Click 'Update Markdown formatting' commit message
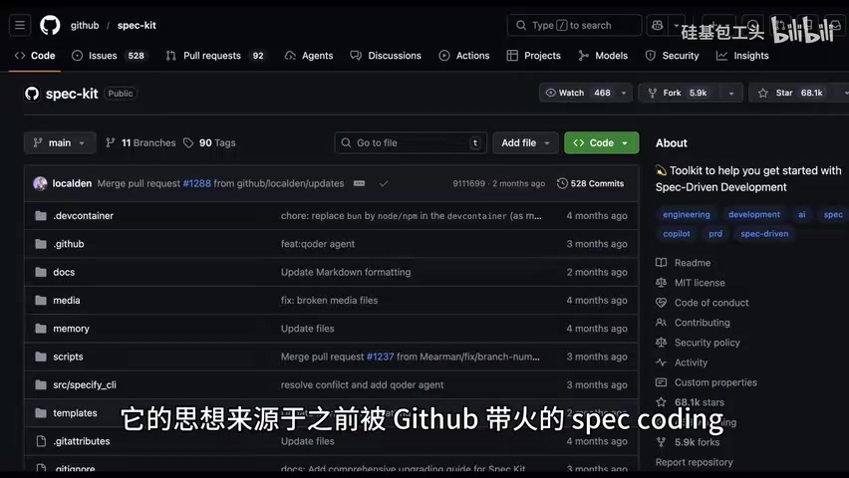Image resolution: width=849 pixels, height=478 pixels. (x=346, y=272)
